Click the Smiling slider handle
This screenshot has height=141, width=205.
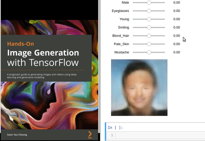tap(149, 27)
